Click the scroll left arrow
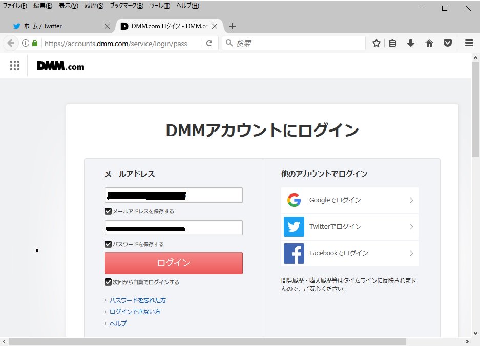The height and width of the screenshot is (346, 480). (x=4, y=341)
